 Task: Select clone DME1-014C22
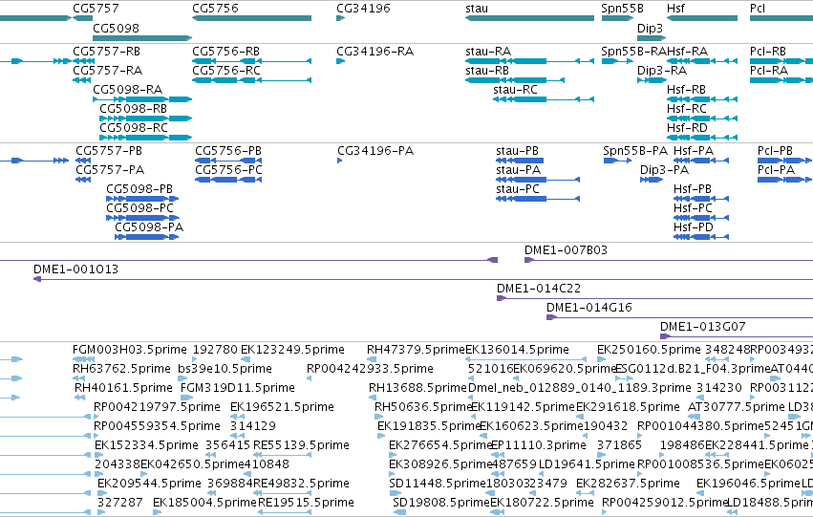point(538,289)
